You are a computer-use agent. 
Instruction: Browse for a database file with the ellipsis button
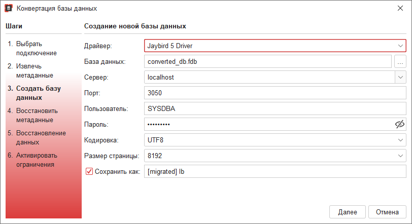click(x=400, y=61)
